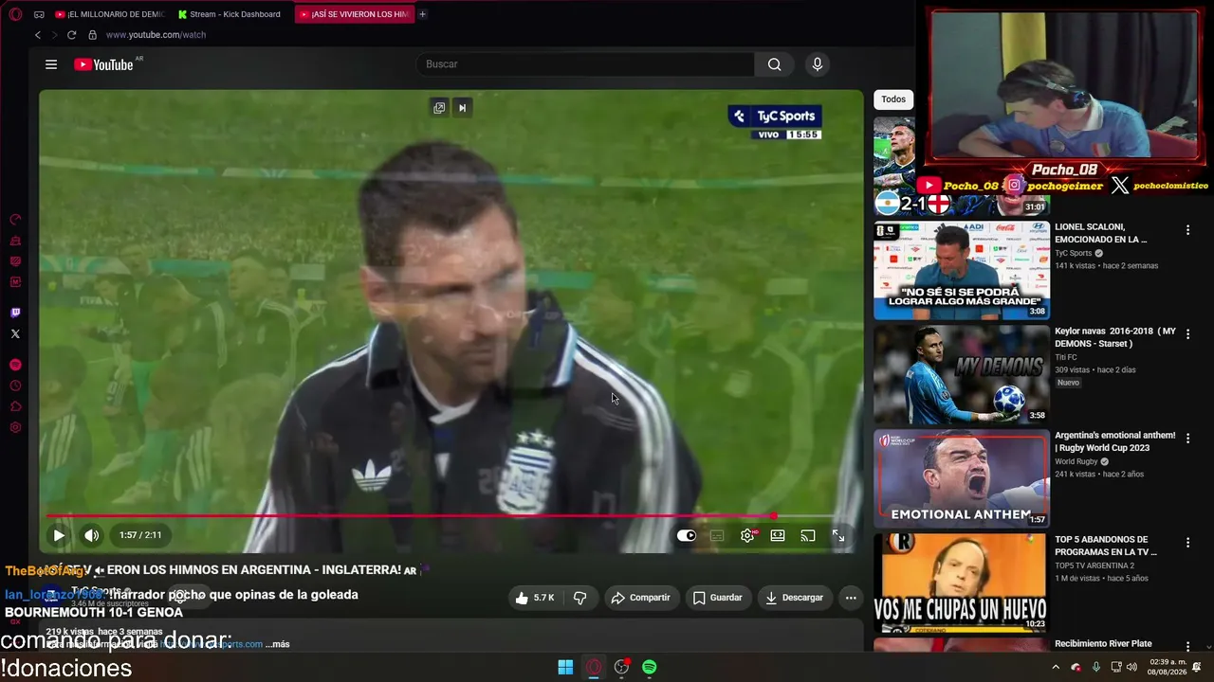
Task: Switch to the Stream - Kick Dashboard tab
Action: click(230, 14)
